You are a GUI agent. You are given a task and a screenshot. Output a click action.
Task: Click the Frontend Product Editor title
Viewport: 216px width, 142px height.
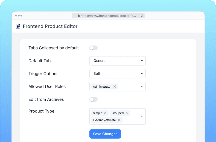(x=50, y=26)
